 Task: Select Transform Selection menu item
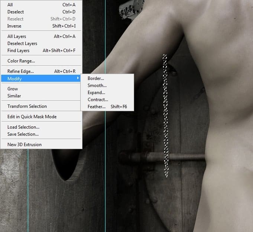click(40, 106)
